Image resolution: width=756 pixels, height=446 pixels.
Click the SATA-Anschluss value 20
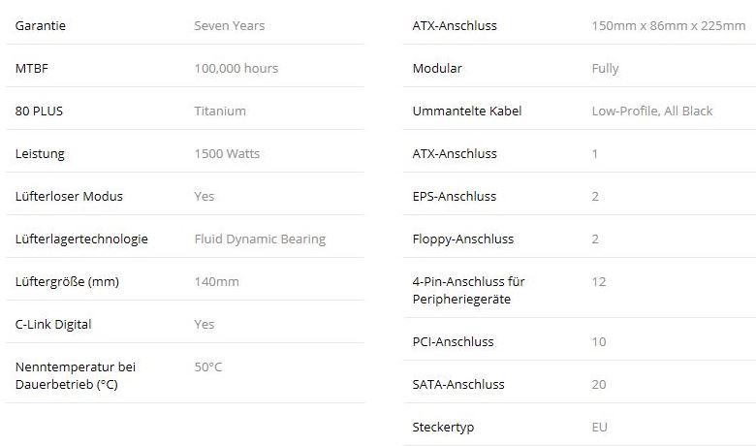[x=599, y=385]
